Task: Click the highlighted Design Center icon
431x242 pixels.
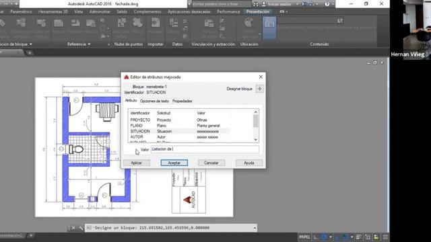Action: (x=269, y=28)
